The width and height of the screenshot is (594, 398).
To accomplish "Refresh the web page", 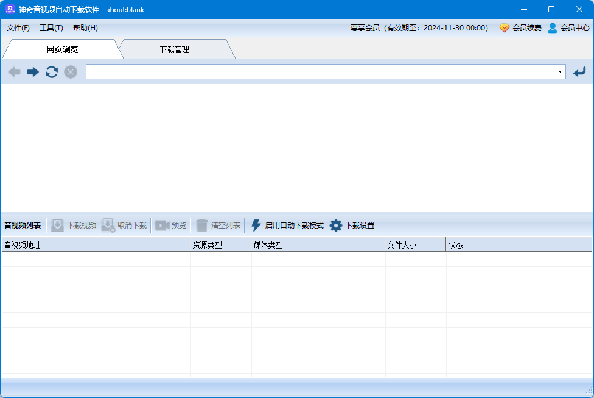I will coord(52,72).
